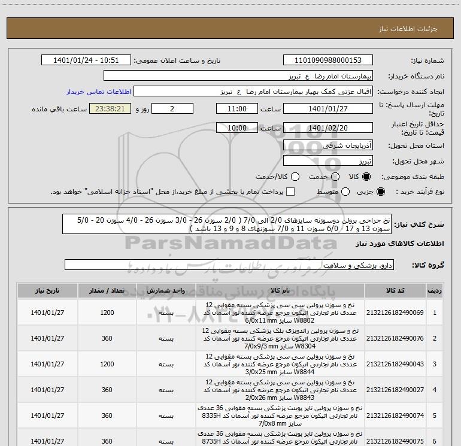Click product code 213212618249​0076
This screenshot has height=446, width=461.
[395, 338]
